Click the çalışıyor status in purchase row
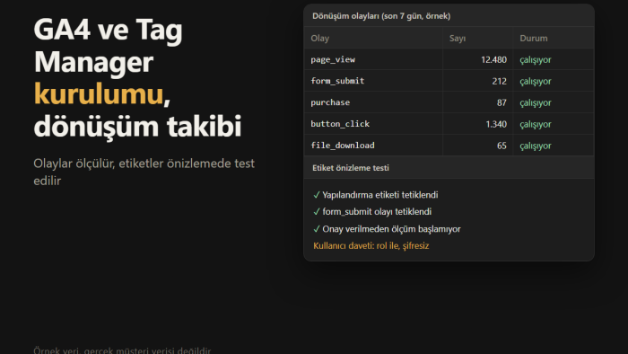Image resolution: width=628 pixels, height=354 pixels. click(536, 103)
